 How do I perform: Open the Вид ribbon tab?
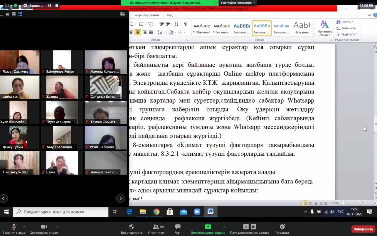click(170, 15)
